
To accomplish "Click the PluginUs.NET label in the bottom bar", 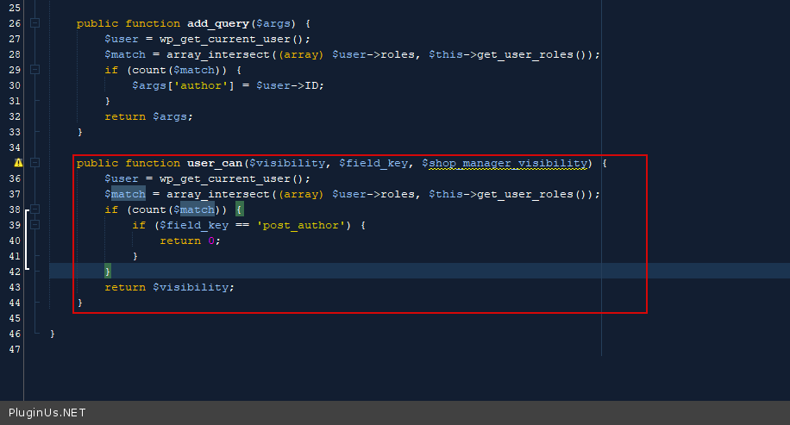I will [x=47, y=413].
